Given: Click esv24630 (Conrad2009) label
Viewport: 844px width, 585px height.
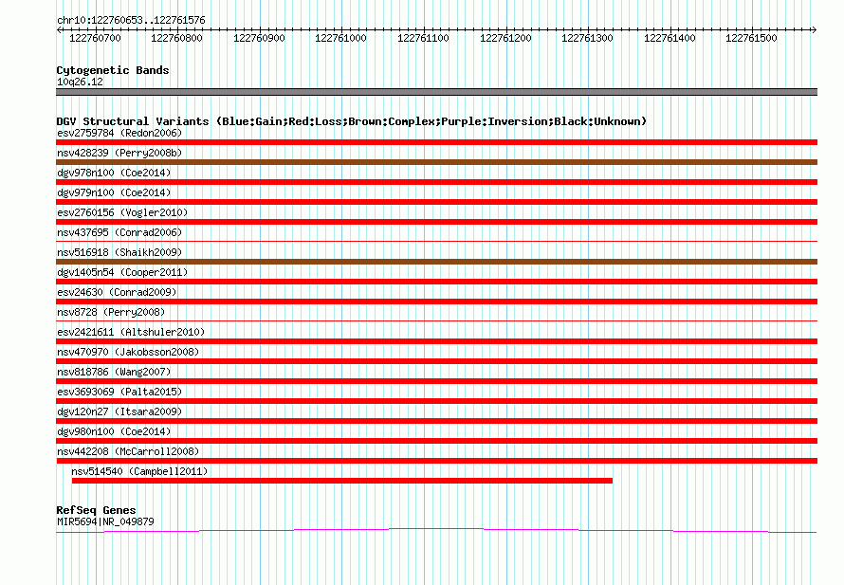Looking at the screenshot, I should (x=117, y=292).
